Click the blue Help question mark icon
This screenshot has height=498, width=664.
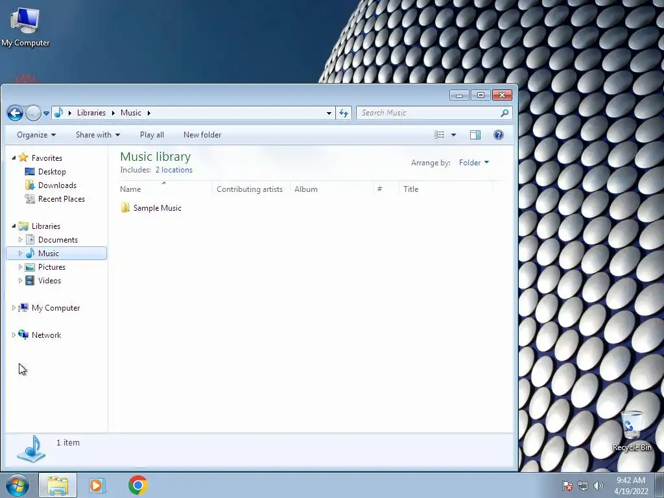(499, 135)
